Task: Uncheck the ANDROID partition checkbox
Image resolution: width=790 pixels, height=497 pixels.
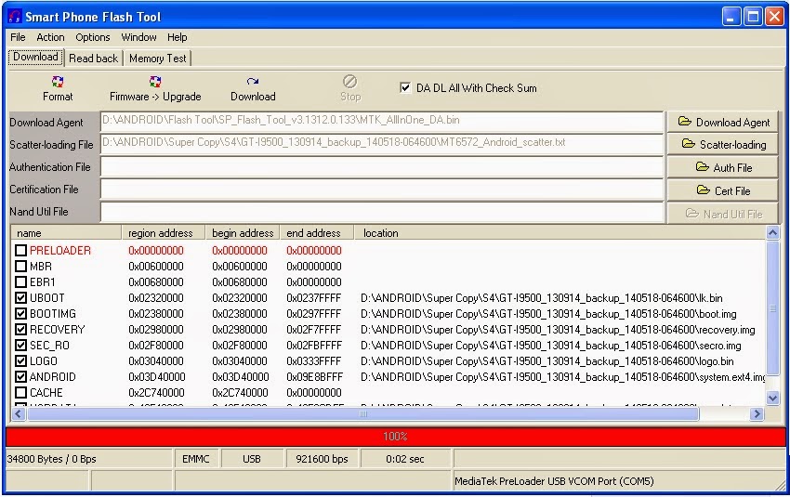Action: (x=20, y=376)
